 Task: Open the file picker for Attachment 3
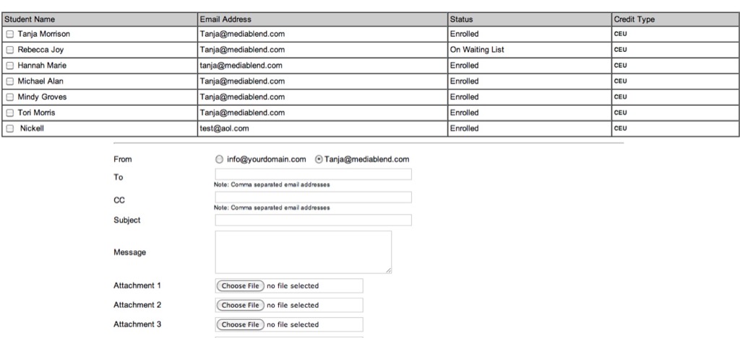point(240,324)
